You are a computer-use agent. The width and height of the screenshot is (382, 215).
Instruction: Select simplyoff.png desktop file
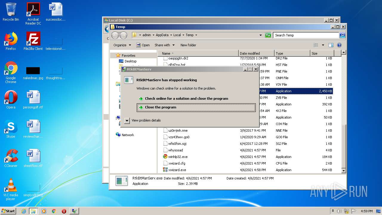tap(33, 190)
